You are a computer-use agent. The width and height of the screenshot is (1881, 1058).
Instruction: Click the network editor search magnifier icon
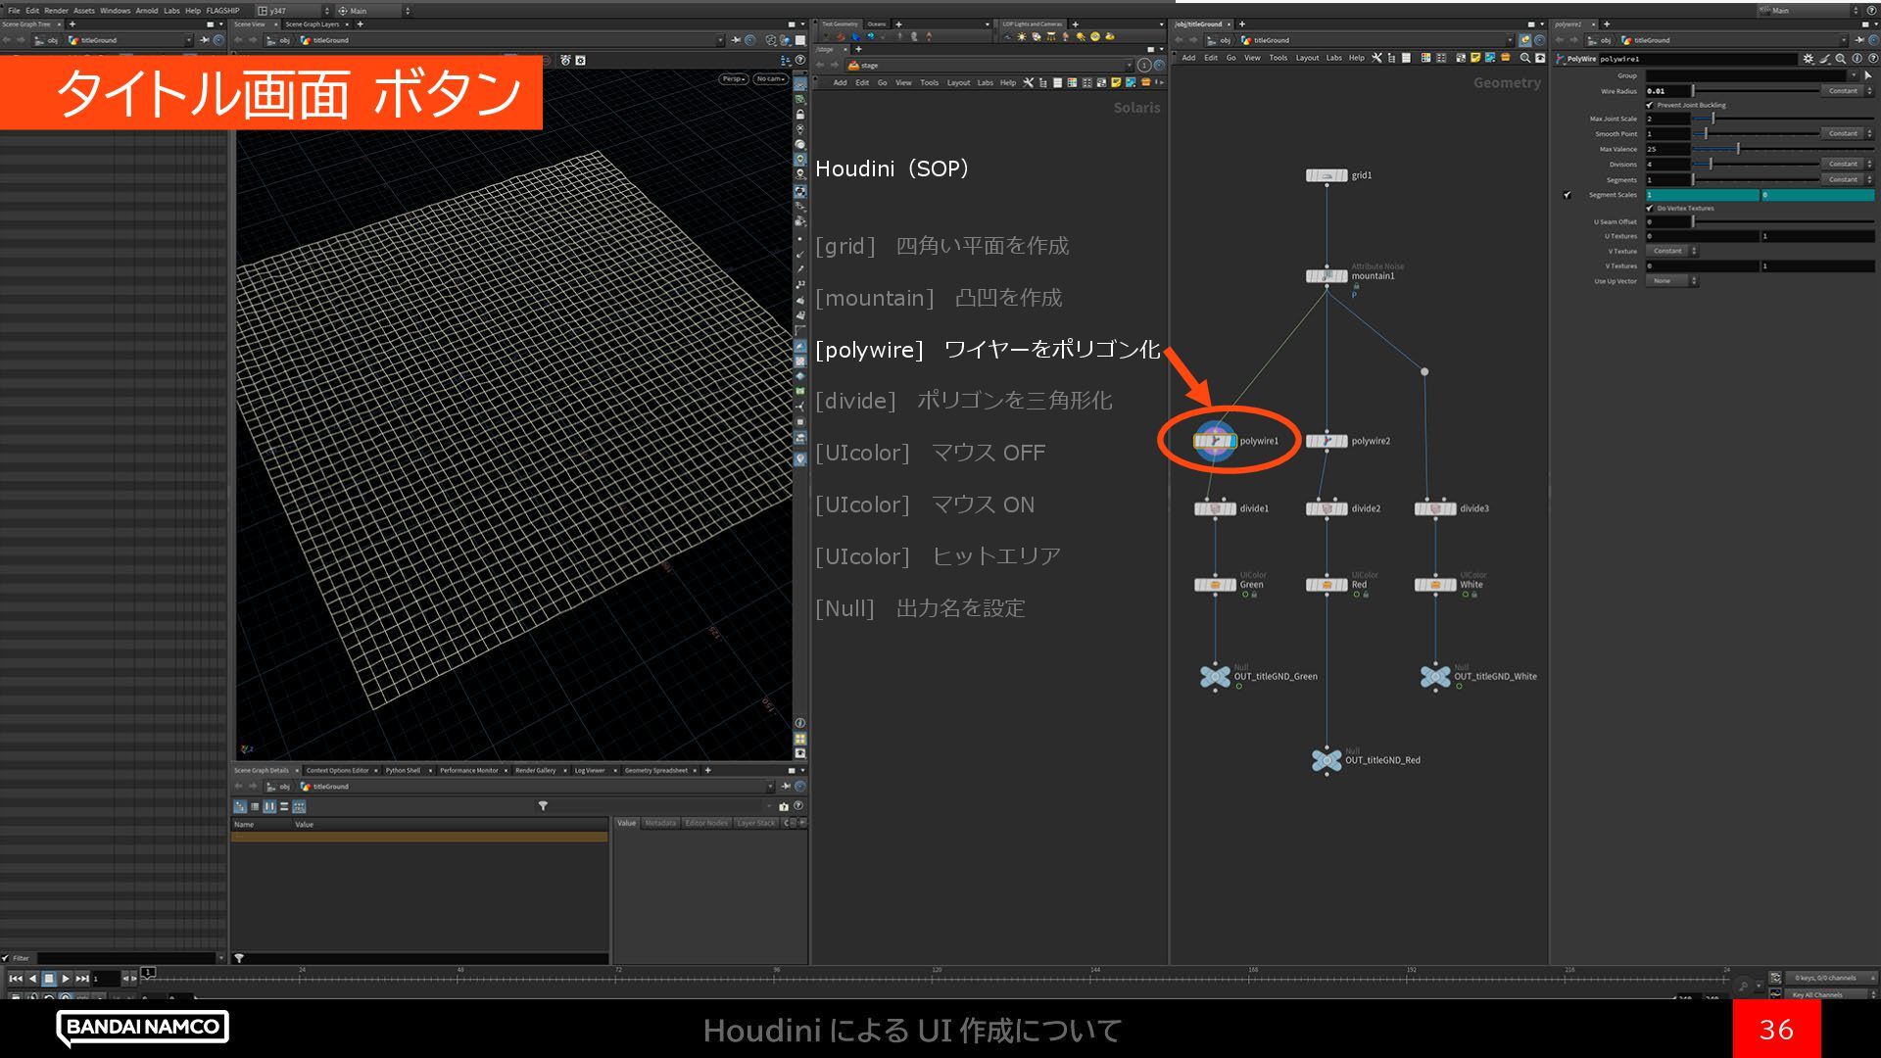click(x=1525, y=58)
